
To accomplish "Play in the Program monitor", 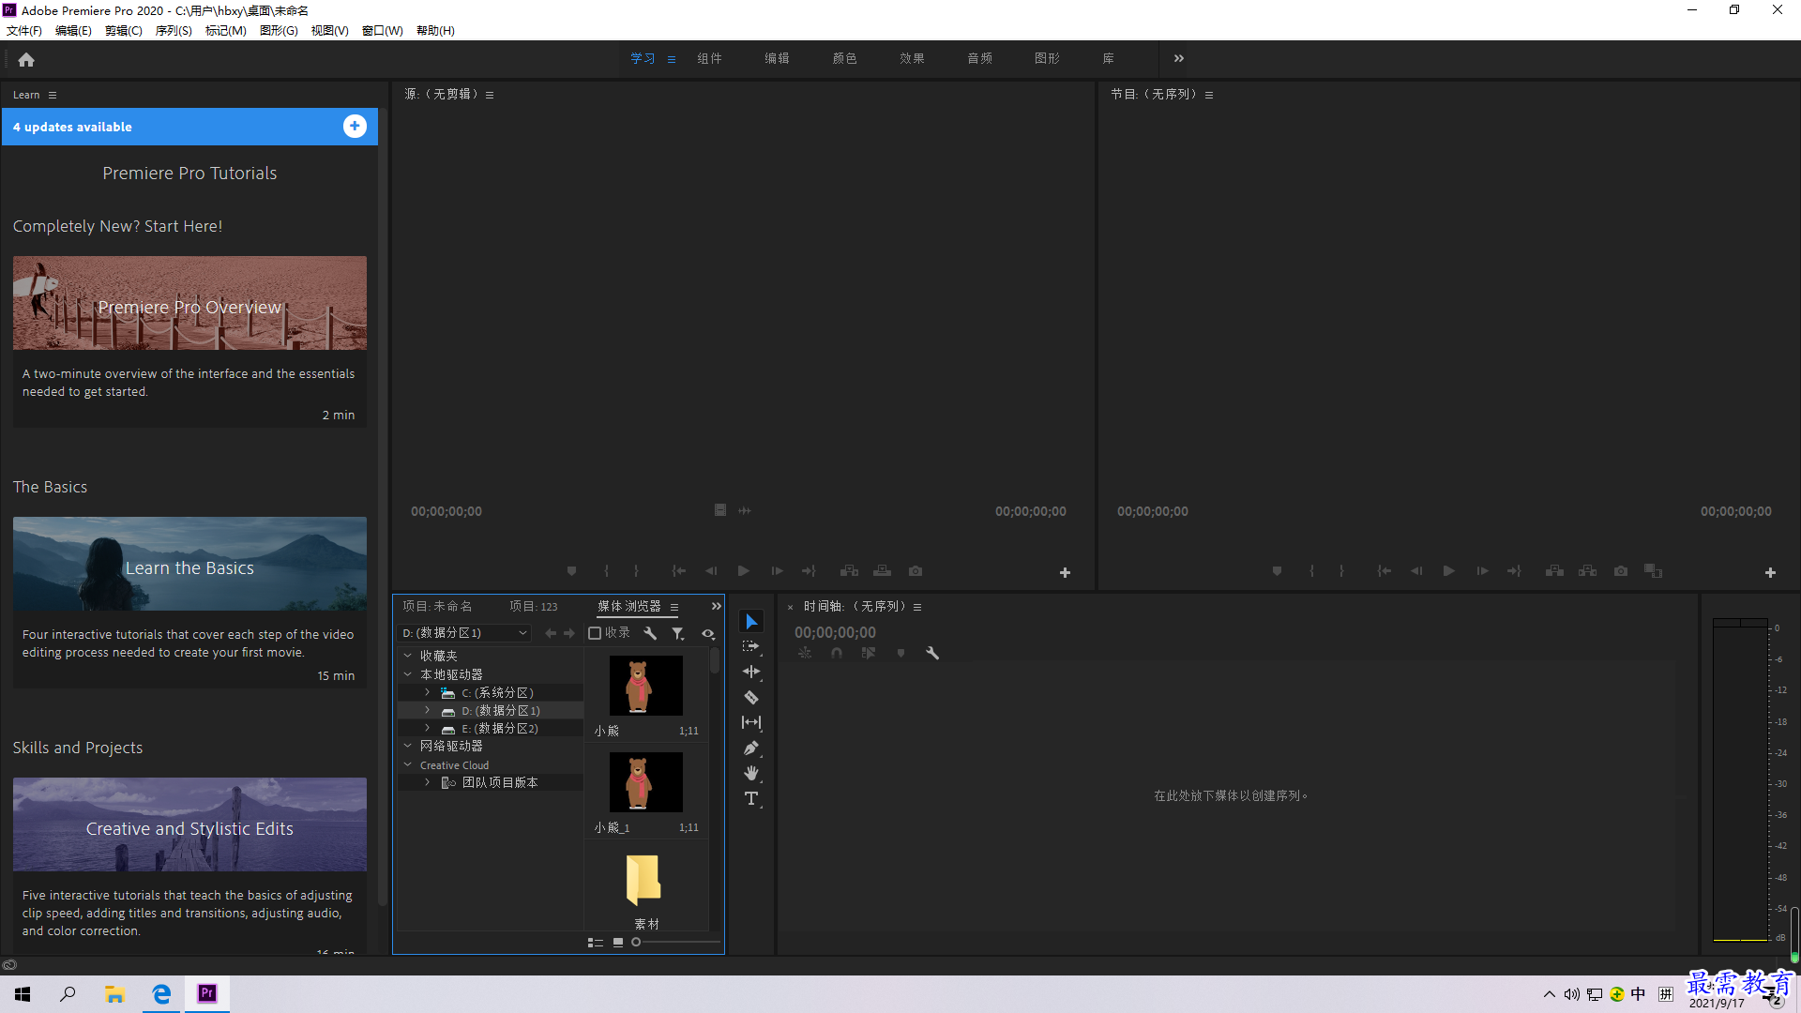I will 1449,570.
